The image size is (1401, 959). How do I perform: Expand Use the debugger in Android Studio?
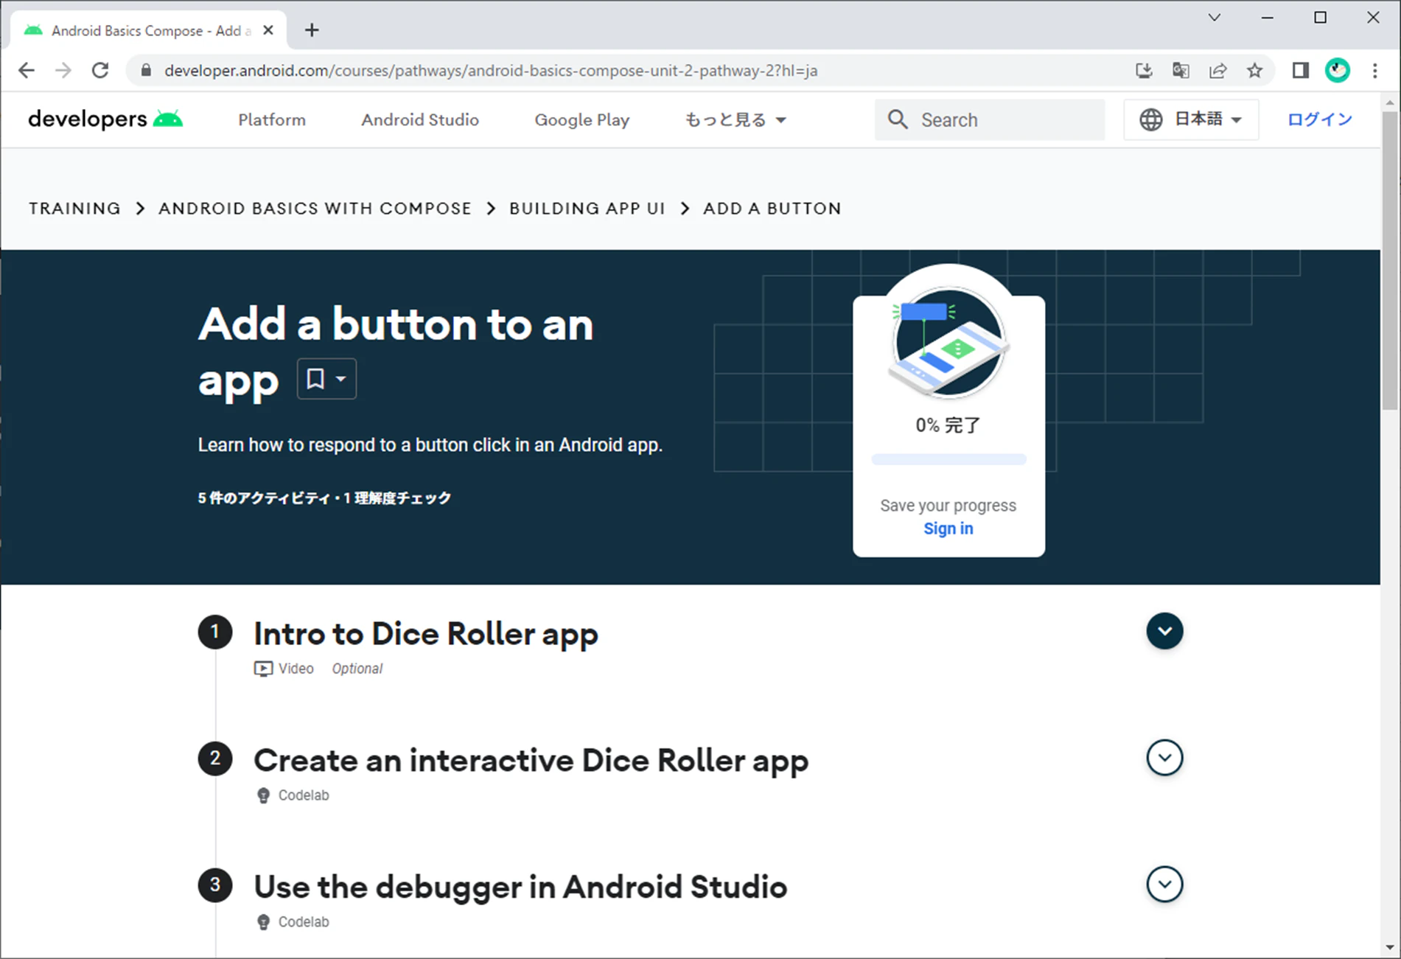pos(1164,885)
